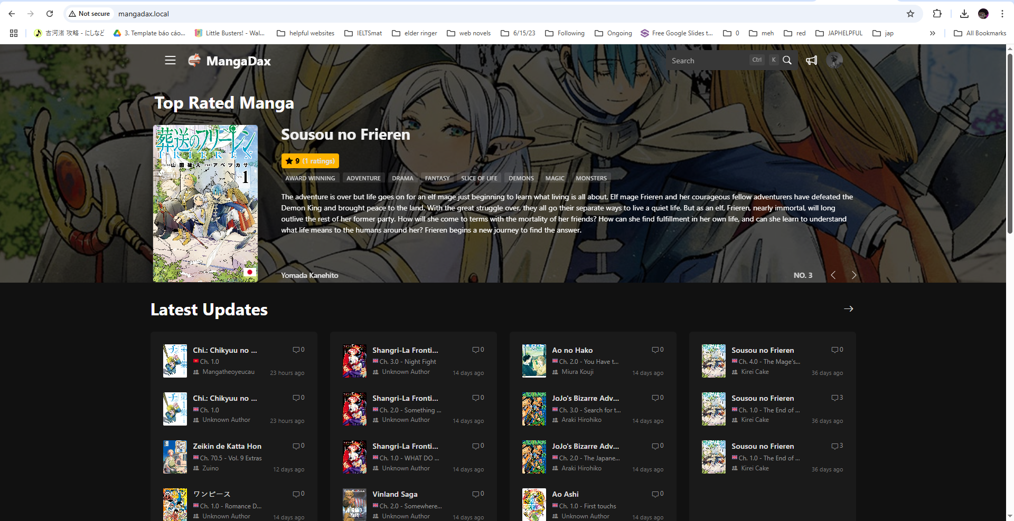Expand the Ongoing bookmark folder
This screenshot has width=1014, height=521.
(x=613, y=33)
